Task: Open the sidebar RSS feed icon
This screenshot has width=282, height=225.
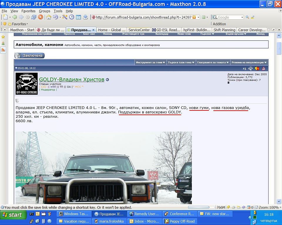Action: pos(3,50)
